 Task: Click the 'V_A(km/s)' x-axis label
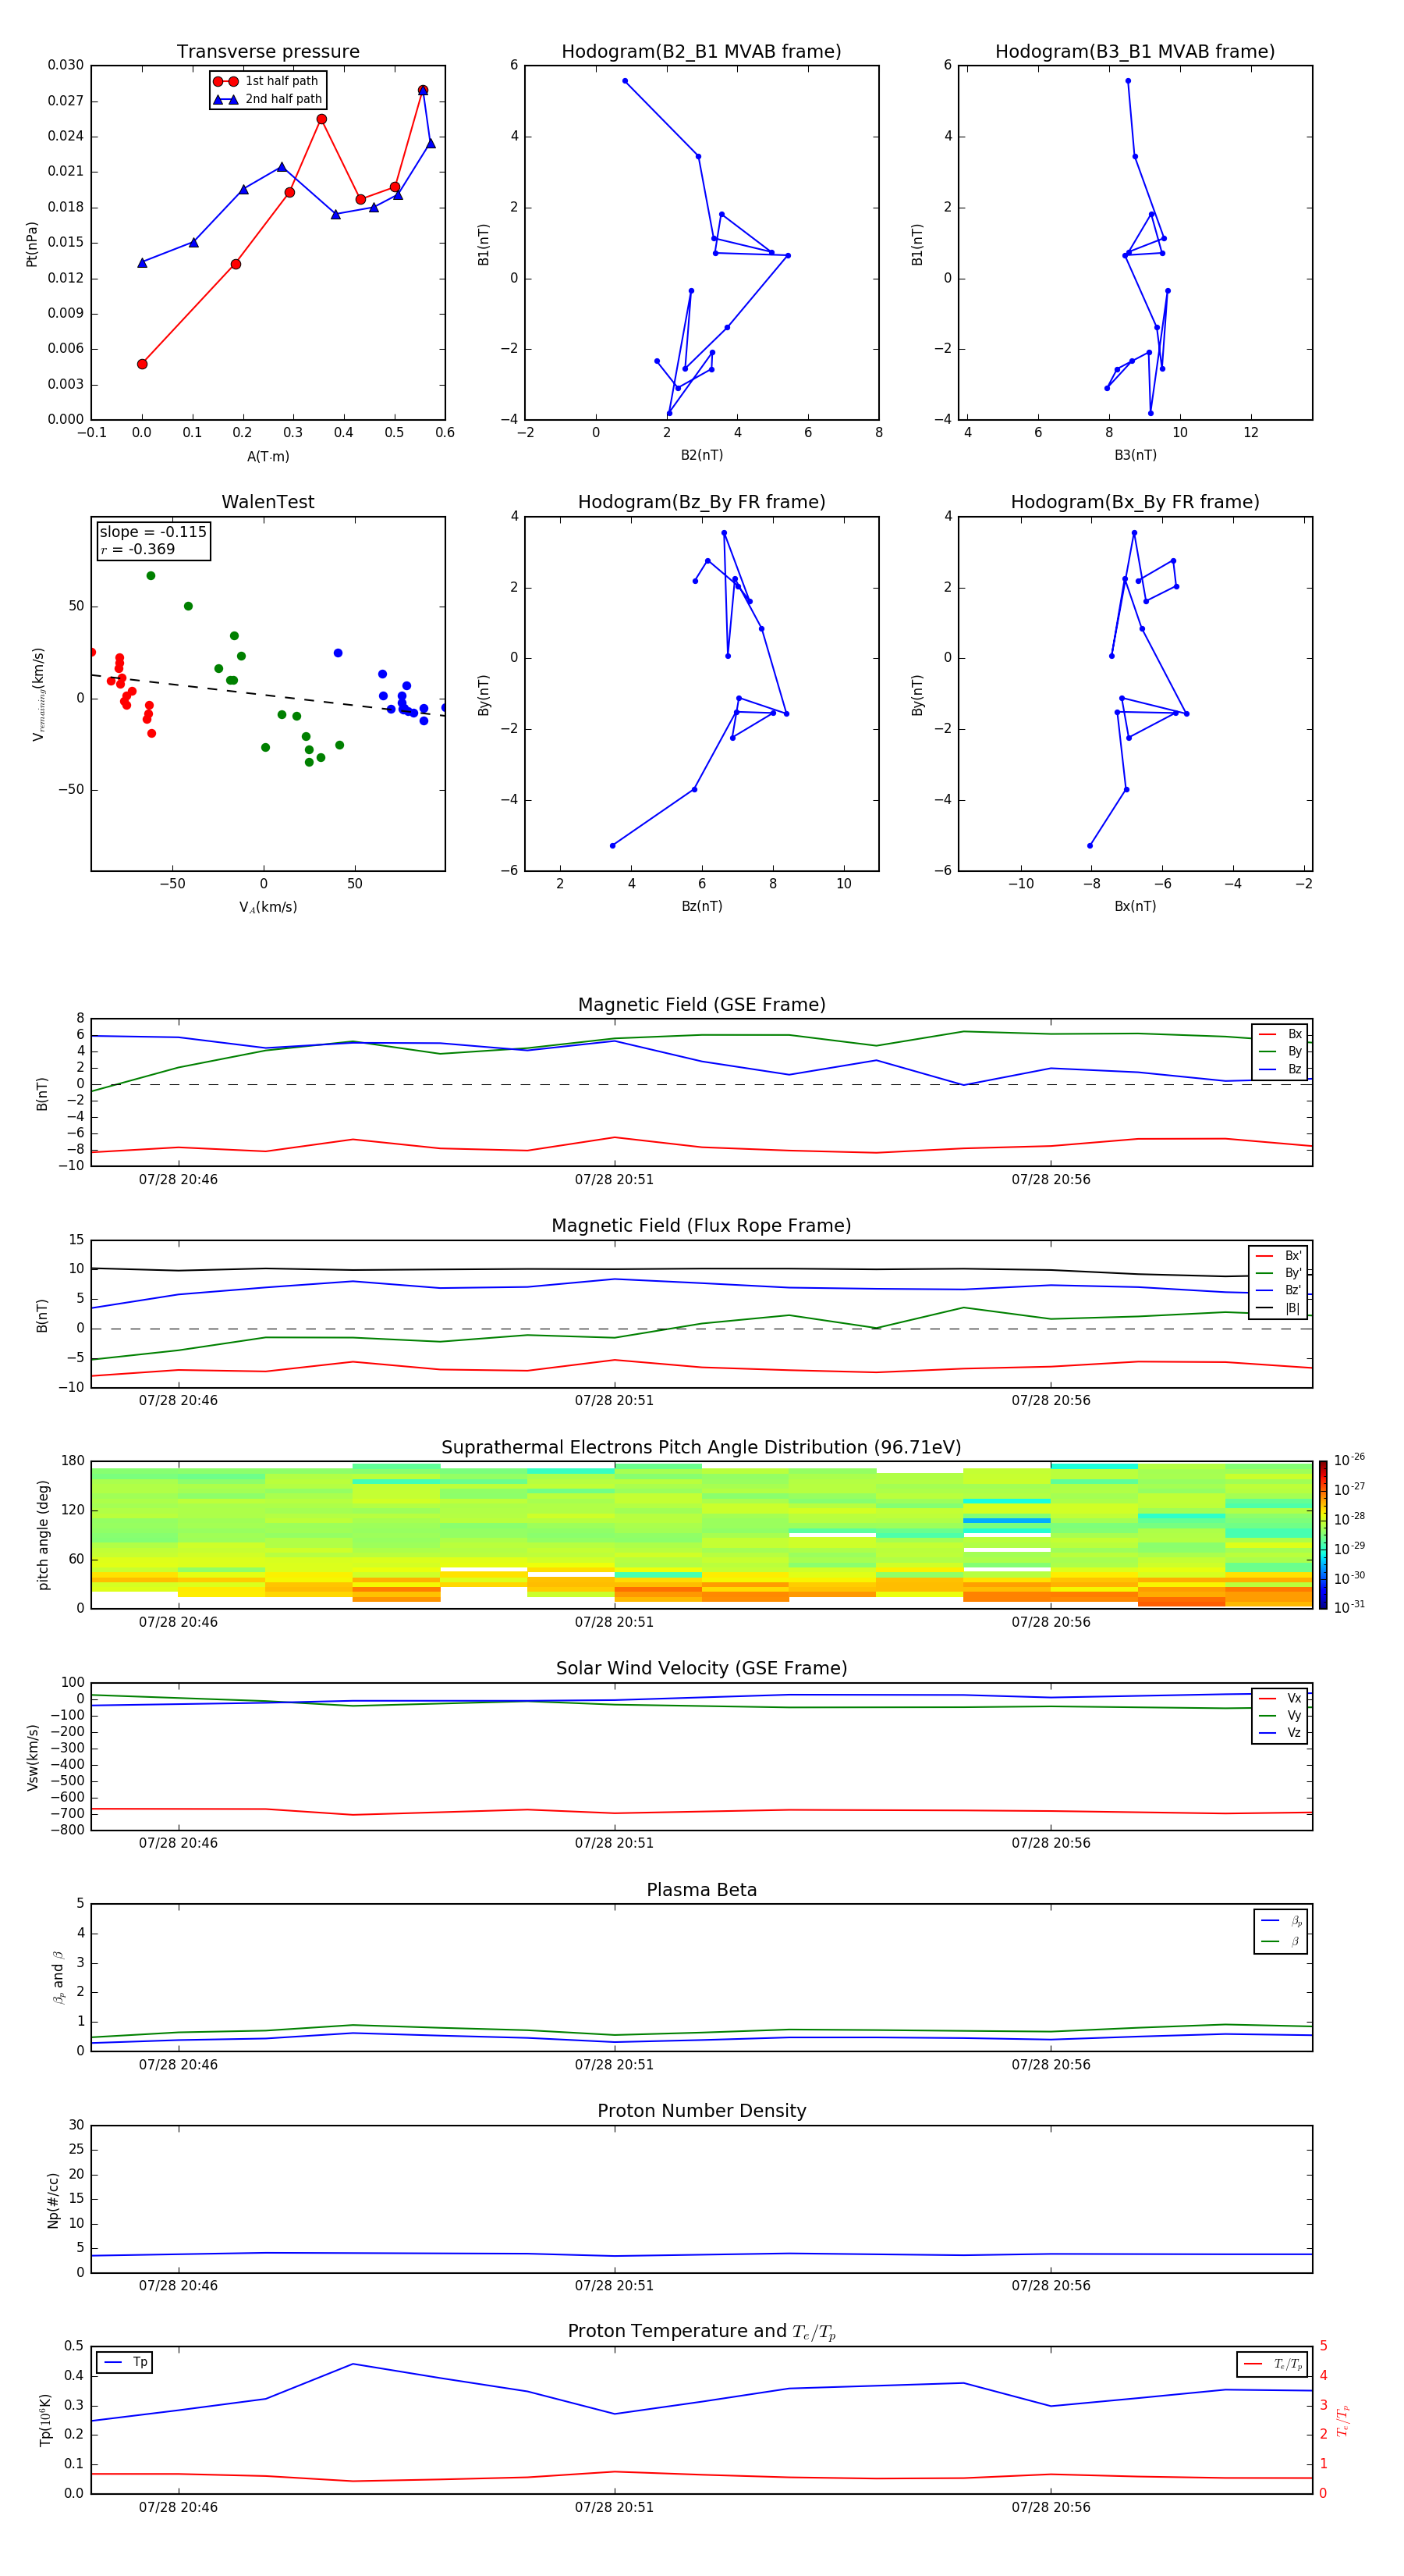268,907
